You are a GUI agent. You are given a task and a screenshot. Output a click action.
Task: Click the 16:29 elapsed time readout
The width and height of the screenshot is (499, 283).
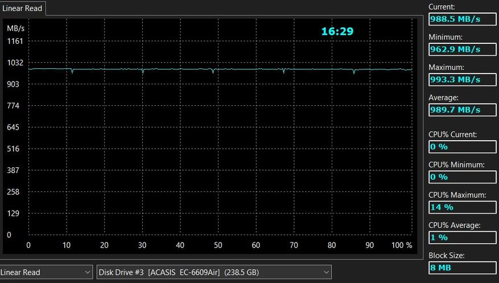(x=337, y=31)
